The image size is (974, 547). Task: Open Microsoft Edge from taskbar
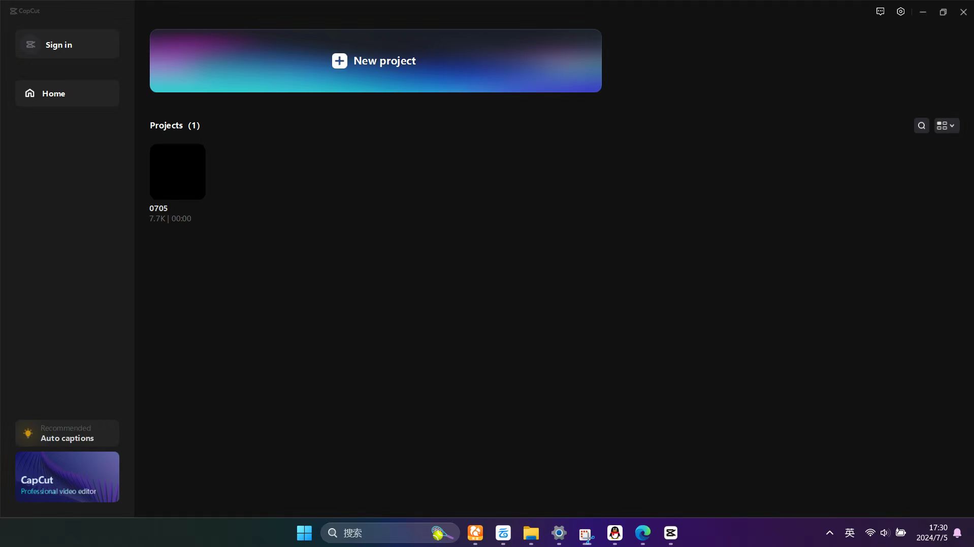(642, 533)
